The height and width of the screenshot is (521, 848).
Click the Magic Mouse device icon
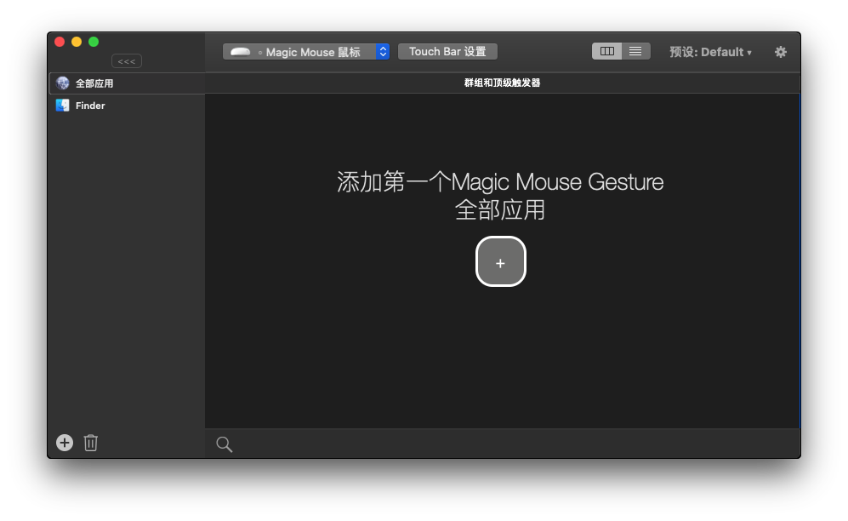(240, 52)
